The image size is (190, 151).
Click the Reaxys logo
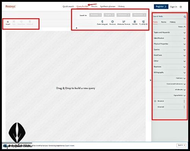point(11,6)
